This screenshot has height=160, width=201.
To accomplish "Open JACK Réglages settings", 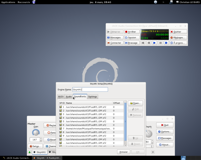I will coord(178,37).
